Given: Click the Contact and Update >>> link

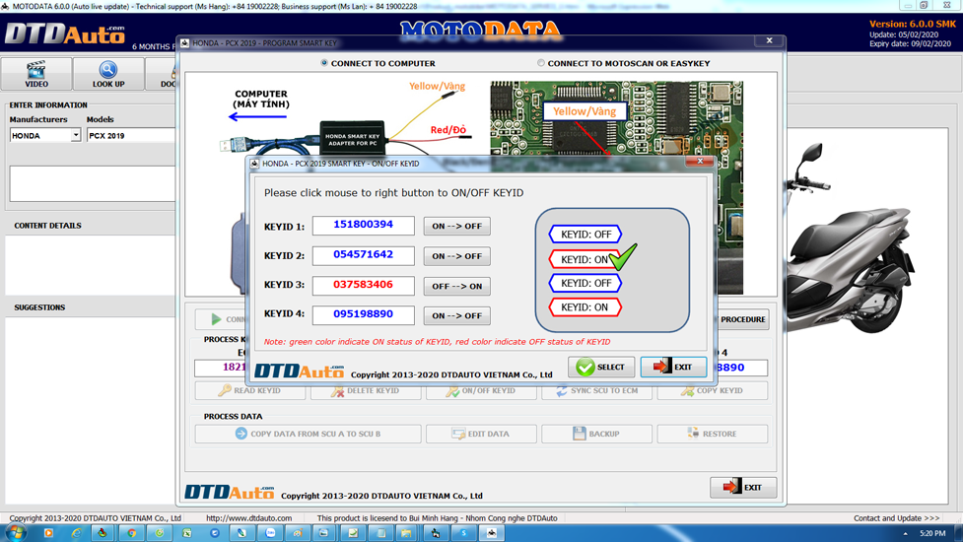Looking at the screenshot, I should coord(896,518).
